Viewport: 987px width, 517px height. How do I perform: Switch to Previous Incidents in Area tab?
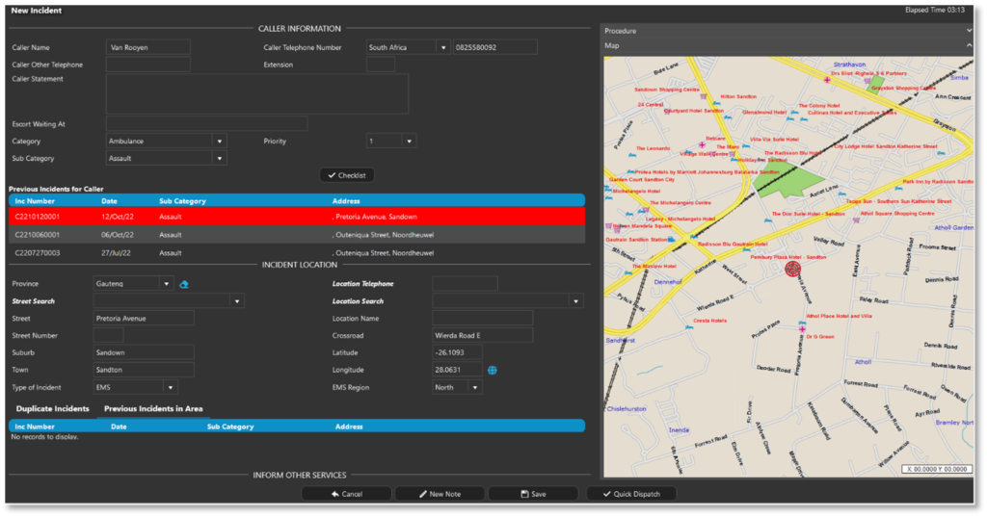153,409
